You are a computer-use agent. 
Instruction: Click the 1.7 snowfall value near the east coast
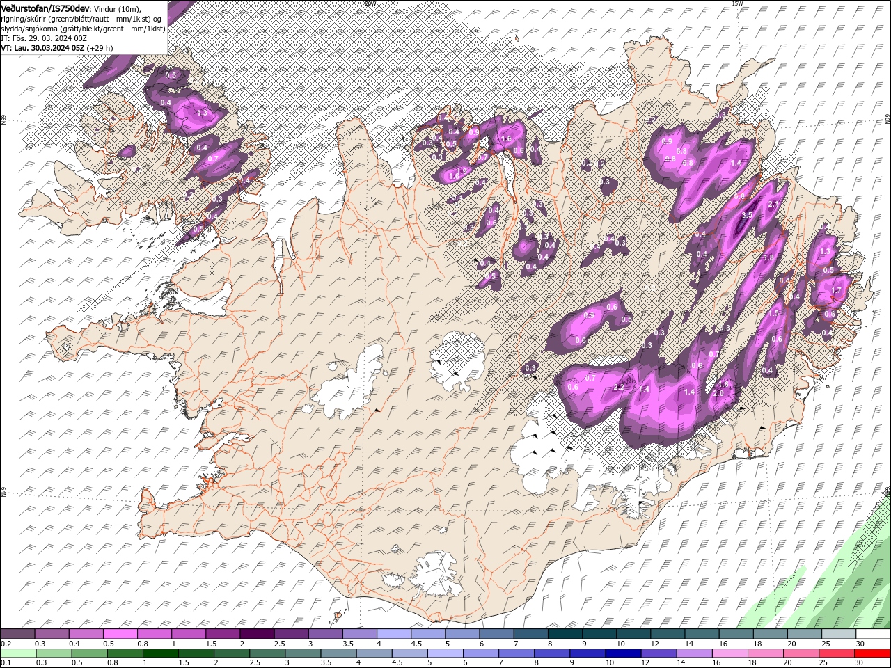coord(837,291)
